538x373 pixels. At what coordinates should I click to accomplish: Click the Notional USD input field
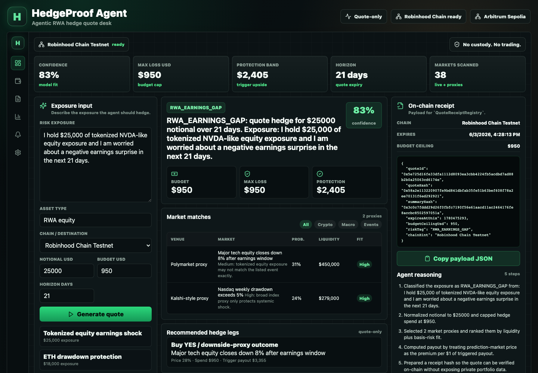(67, 271)
